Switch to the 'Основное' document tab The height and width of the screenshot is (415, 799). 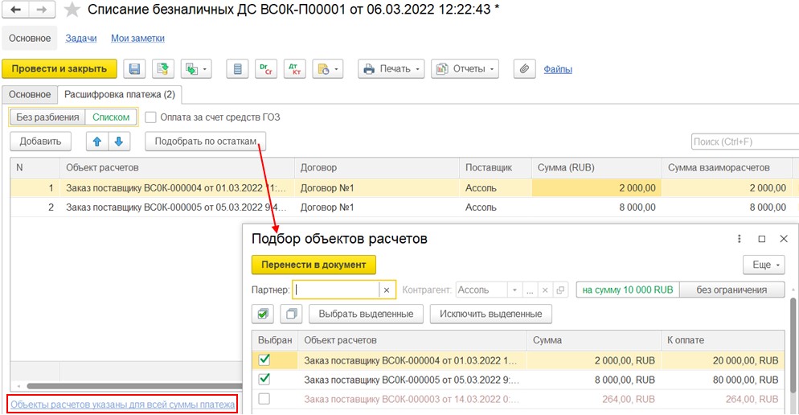[x=30, y=95]
